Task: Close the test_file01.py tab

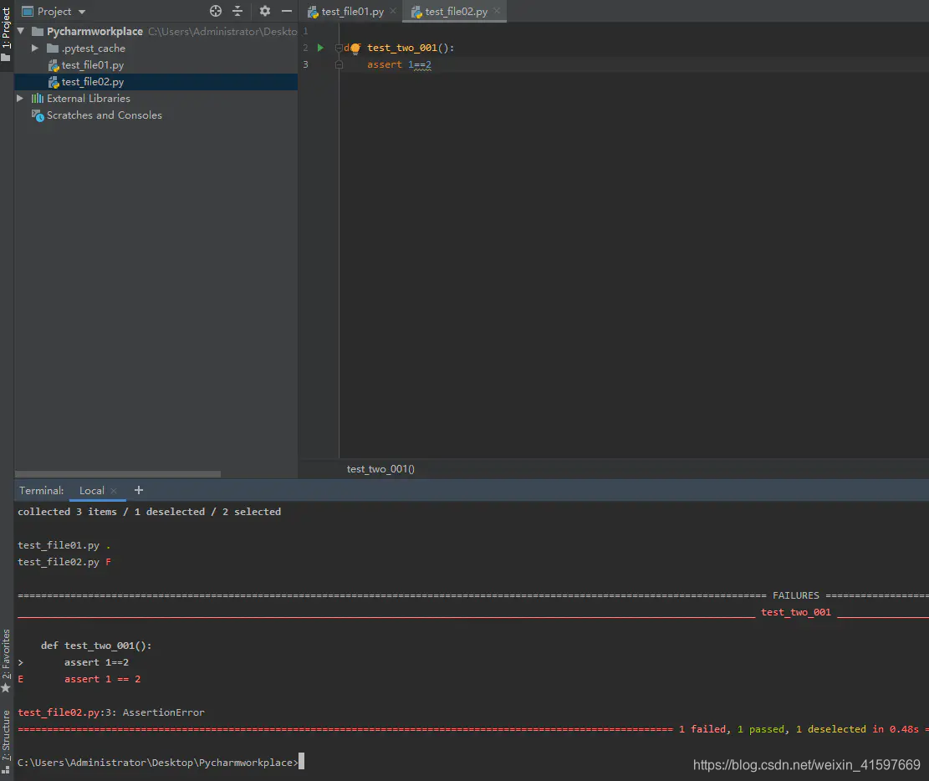Action: coord(393,11)
